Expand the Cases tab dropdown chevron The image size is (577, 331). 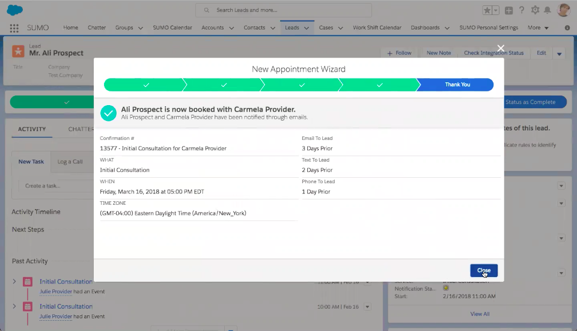tap(340, 28)
